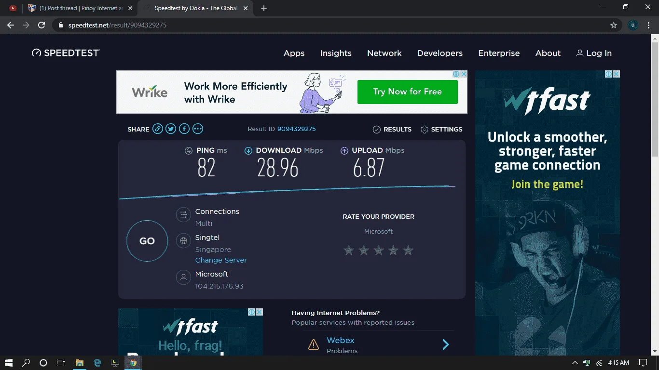Click the Wtfast sidebar ad
The image size is (659, 370).
point(548,213)
